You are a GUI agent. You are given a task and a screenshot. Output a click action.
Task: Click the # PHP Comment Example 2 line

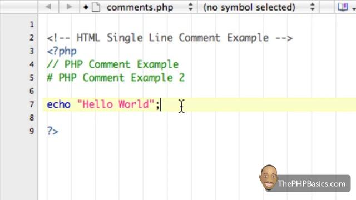click(x=116, y=78)
